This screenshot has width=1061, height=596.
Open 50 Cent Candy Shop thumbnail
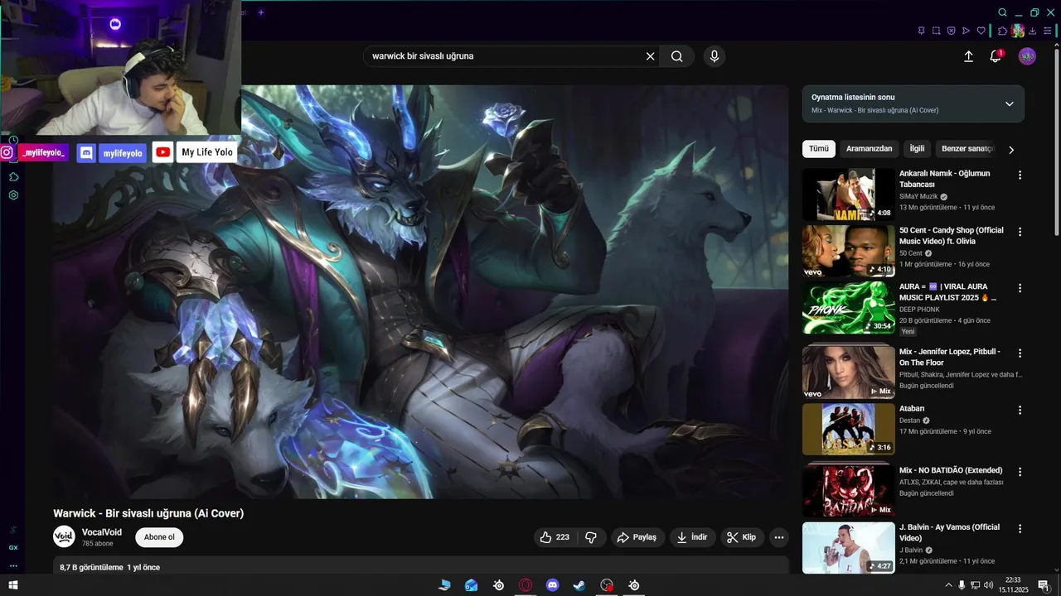[x=849, y=251]
